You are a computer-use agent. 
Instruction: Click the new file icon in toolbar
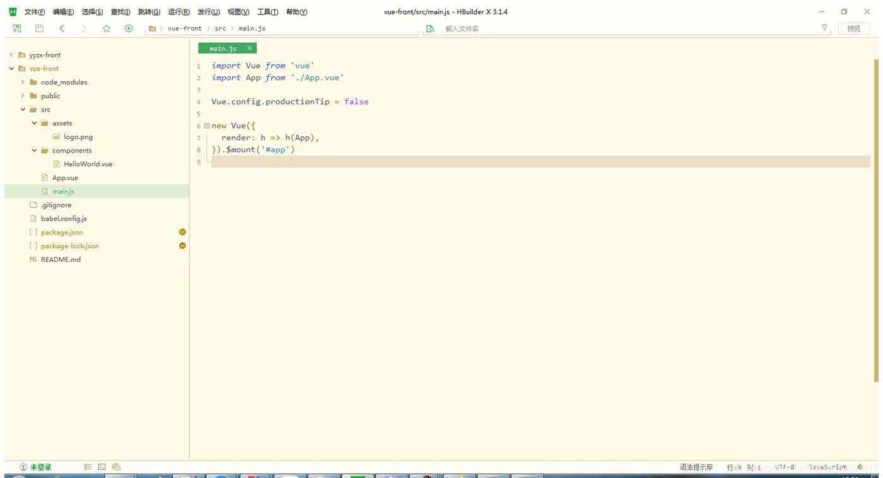[x=17, y=28]
